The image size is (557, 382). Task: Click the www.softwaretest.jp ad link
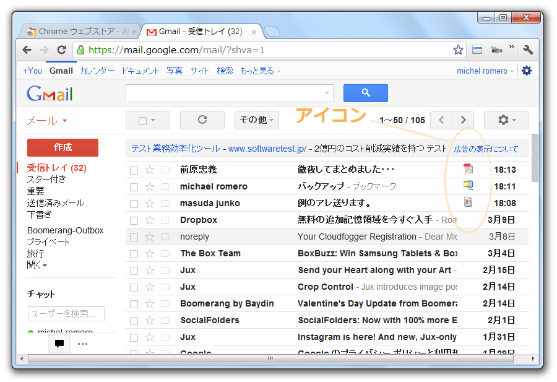pyautogui.click(x=267, y=149)
